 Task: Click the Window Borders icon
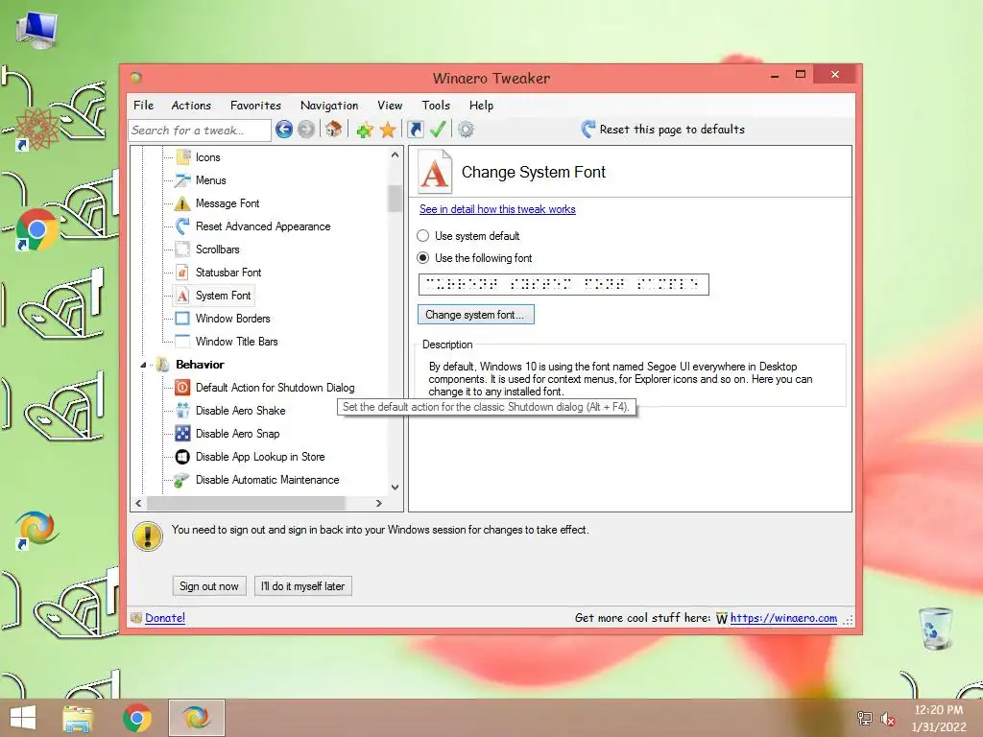tap(182, 319)
